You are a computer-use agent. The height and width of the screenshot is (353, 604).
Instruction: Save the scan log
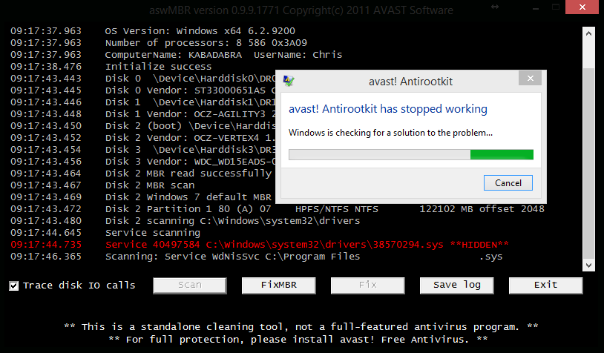[457, 286]
